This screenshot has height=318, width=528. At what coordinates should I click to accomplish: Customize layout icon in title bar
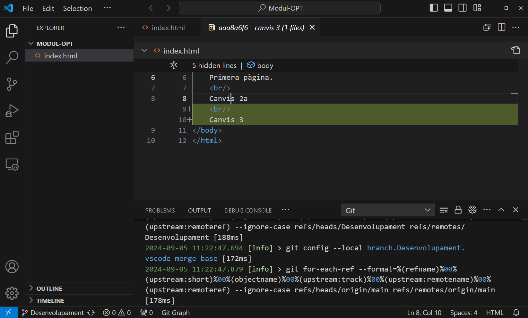pos(477,8)
